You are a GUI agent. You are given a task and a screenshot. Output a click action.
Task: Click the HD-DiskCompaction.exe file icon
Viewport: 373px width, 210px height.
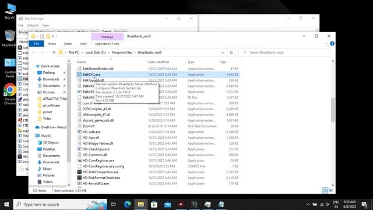[79, 172]
